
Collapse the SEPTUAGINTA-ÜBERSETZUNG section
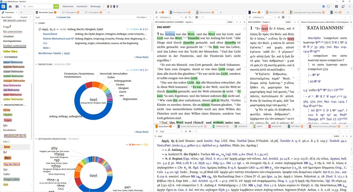[36, 139]
